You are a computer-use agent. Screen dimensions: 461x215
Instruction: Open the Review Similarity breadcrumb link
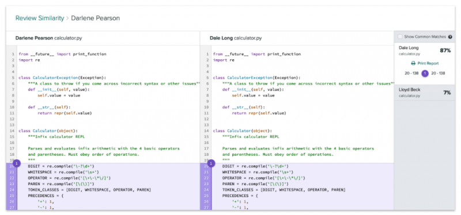click(40, 18)
